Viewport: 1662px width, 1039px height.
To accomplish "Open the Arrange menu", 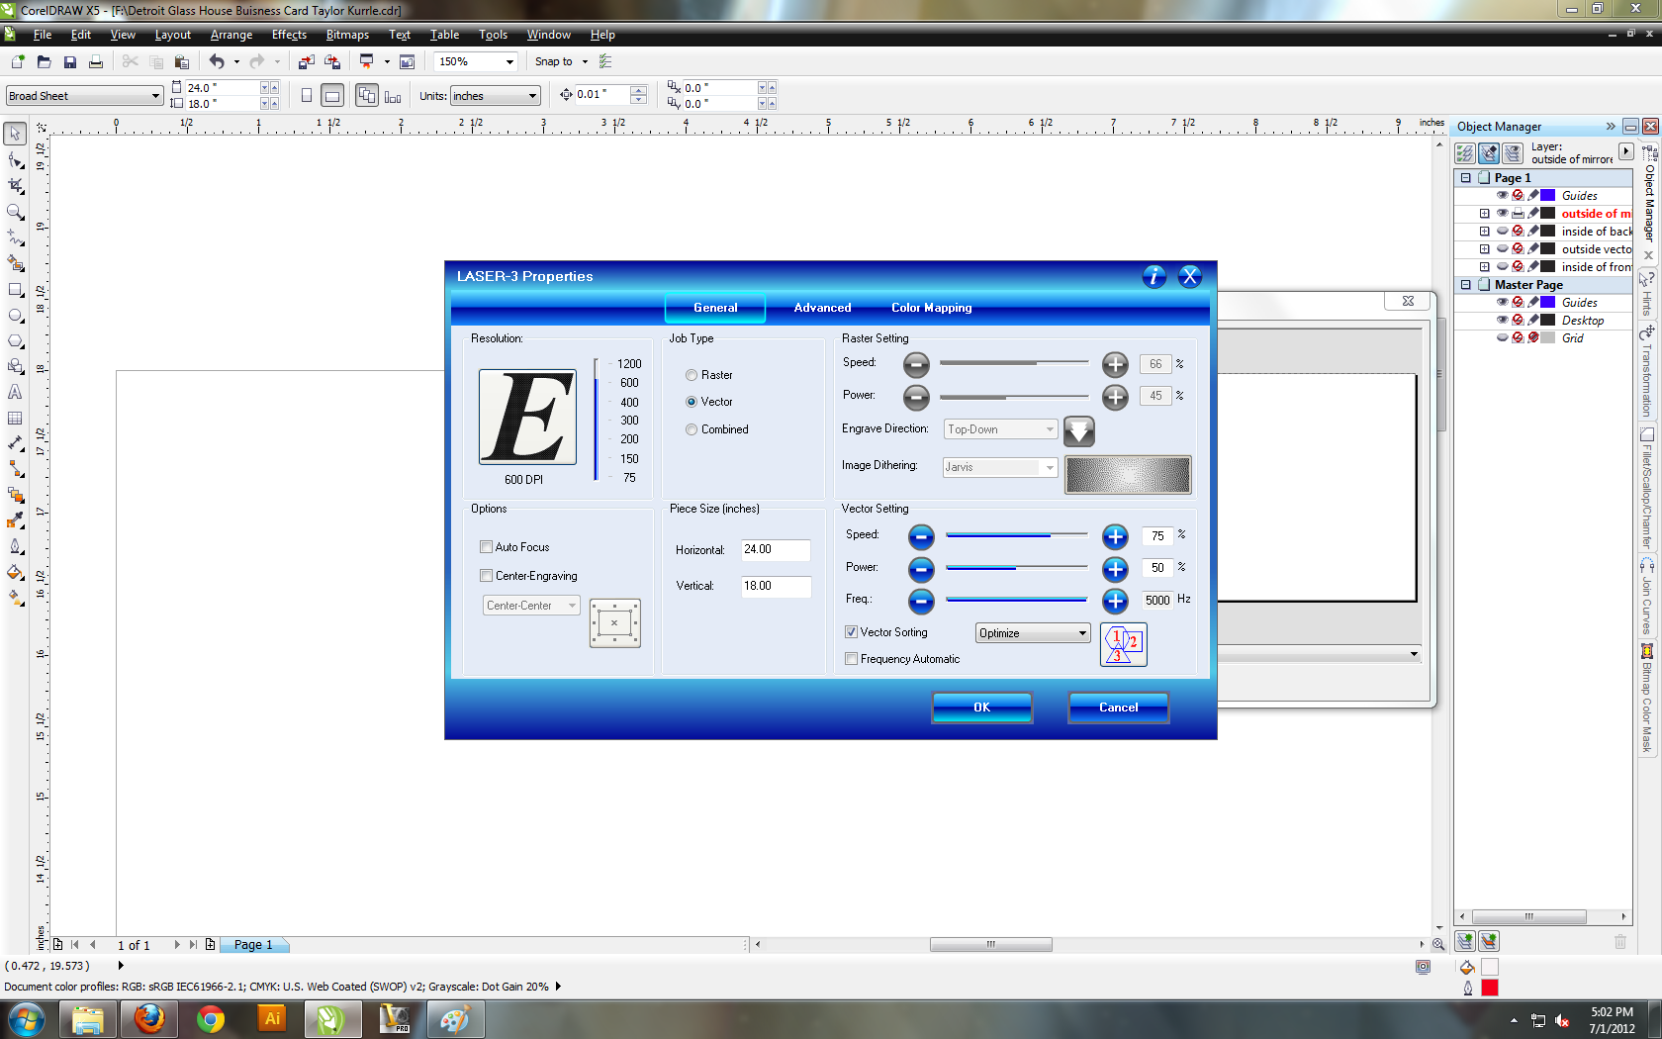I will (x=231, y=35).
